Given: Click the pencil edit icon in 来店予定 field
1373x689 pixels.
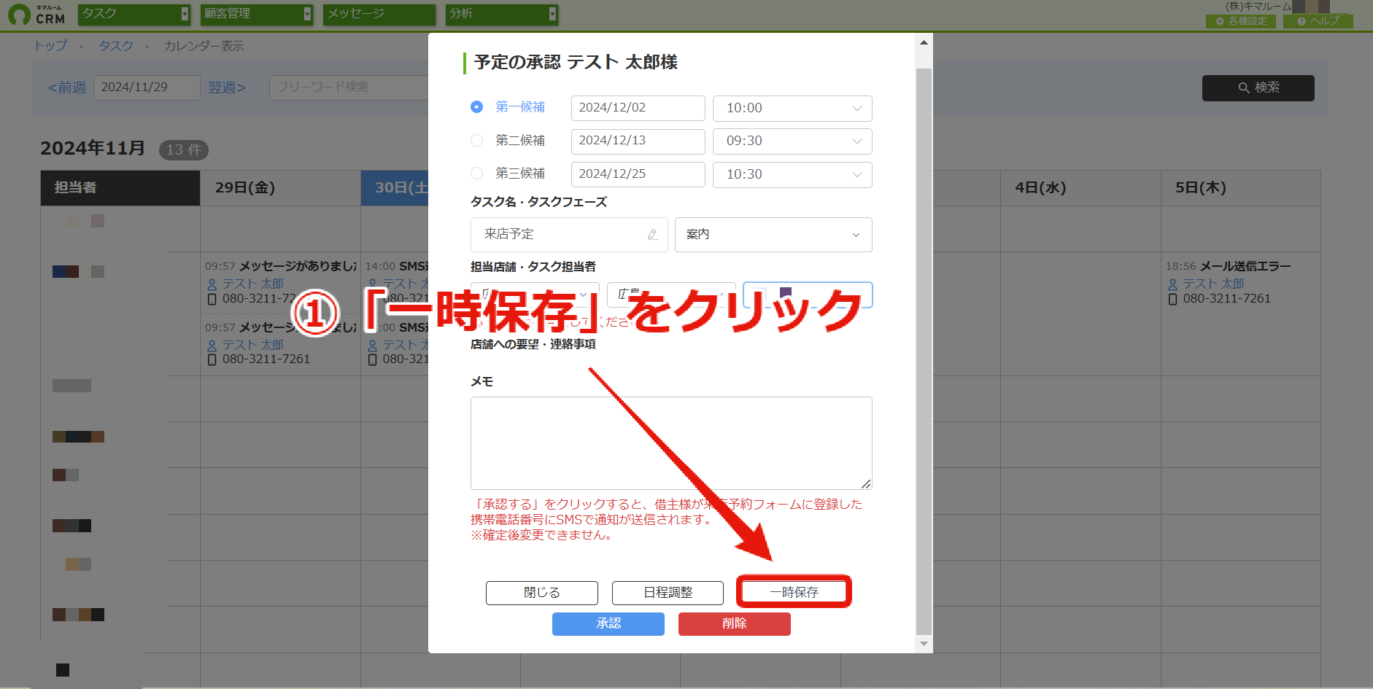Looking at the screenshot, I should click(652, 235).
